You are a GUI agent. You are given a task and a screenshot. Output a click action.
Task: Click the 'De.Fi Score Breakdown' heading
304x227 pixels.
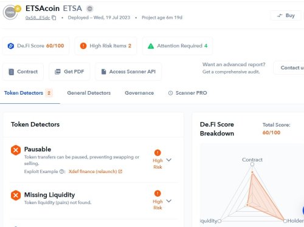(x=217, y=129)
